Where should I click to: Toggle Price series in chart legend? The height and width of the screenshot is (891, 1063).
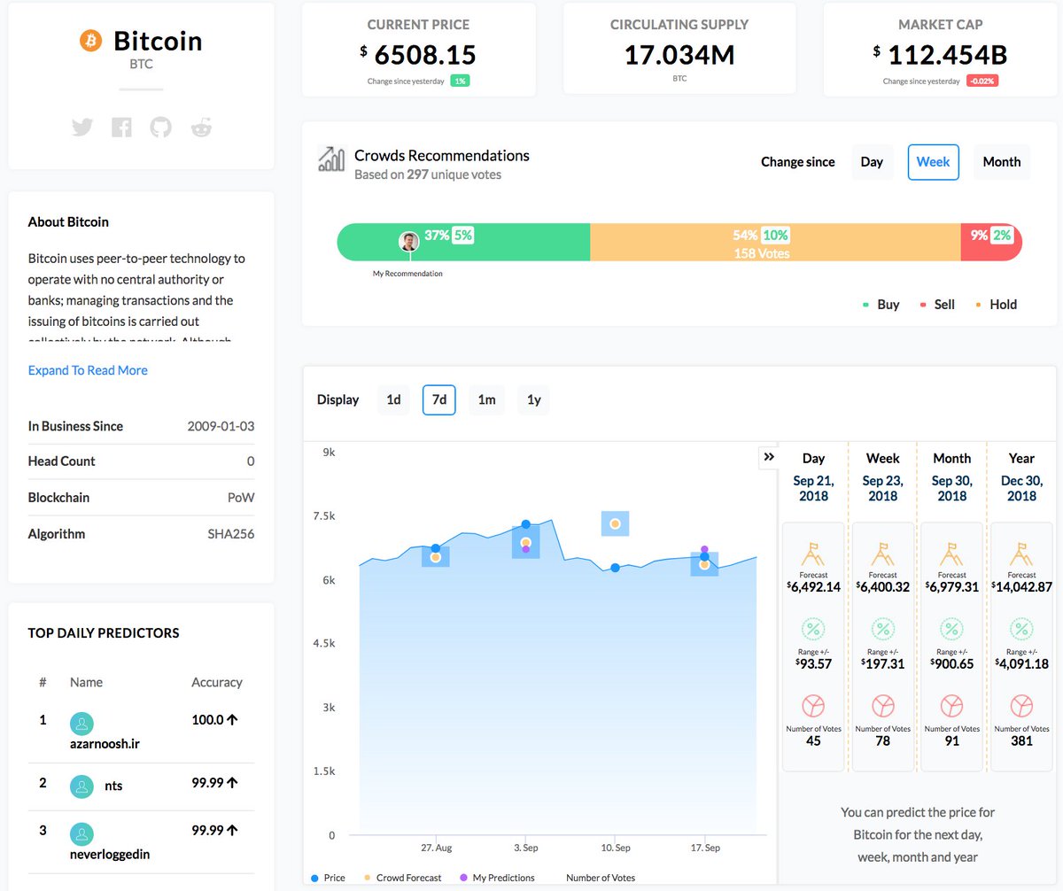coord(328,878)
